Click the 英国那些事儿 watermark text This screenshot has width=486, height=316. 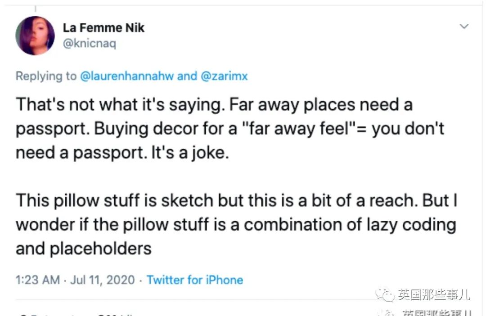point(434,295)
